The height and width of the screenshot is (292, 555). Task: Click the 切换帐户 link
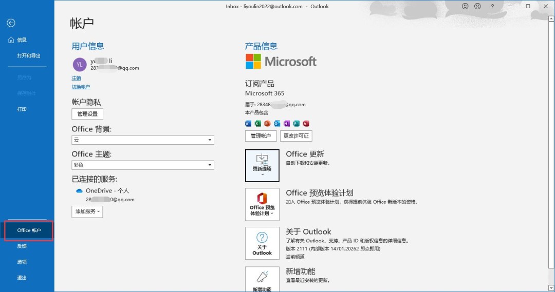pos(81,87)
